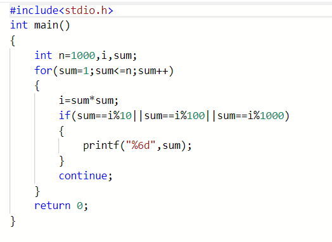Click the if keyword
Screen dimensions: 332x242
coord(65,115)
